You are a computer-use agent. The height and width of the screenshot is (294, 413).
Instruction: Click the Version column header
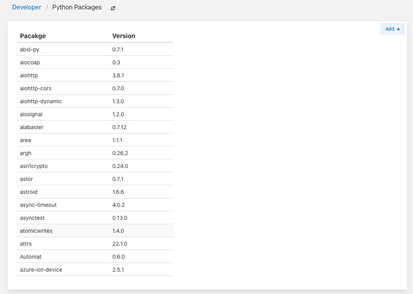[124, 36]
